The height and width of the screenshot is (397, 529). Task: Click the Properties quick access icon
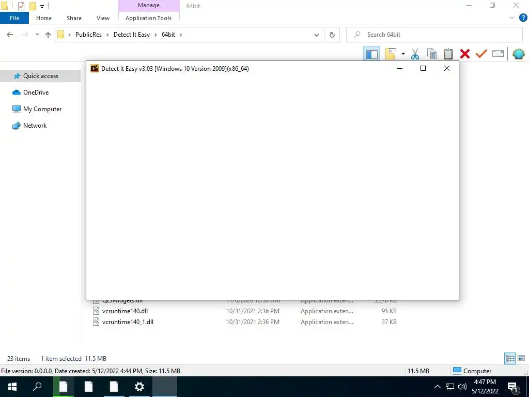click(21, 6)
